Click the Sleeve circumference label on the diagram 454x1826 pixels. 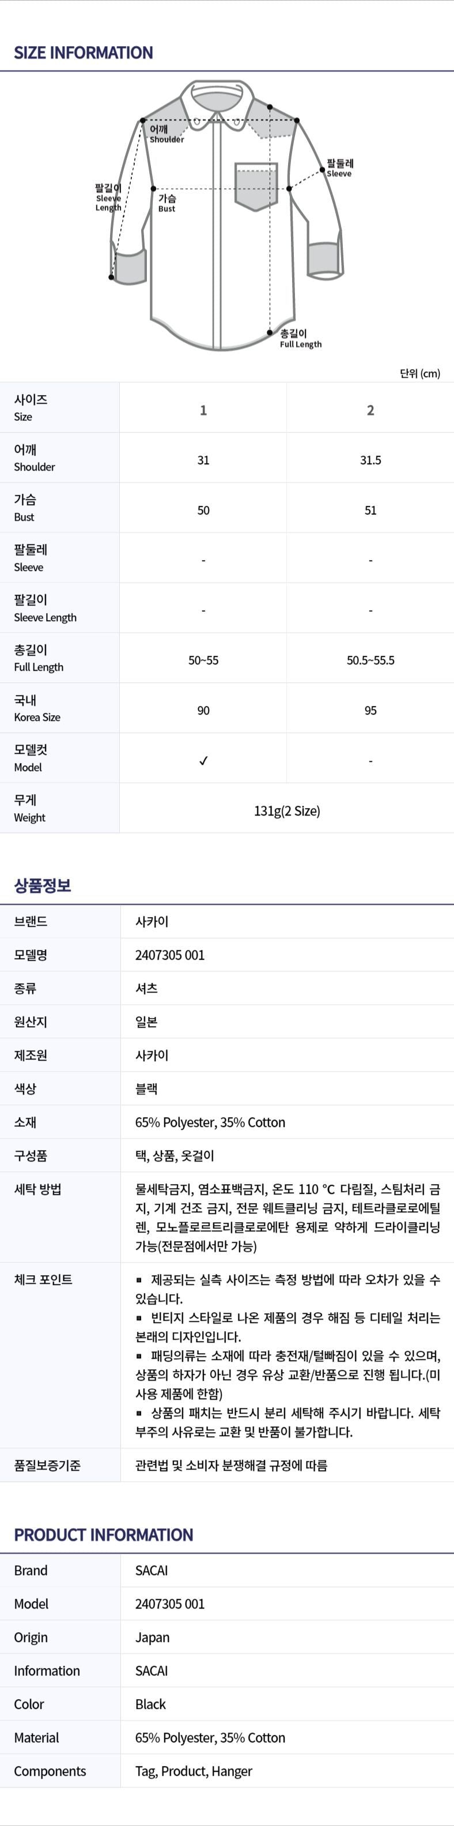[339, 168]
